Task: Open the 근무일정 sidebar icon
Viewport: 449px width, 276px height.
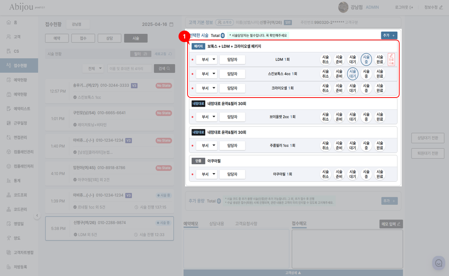Action: [9, 123]
